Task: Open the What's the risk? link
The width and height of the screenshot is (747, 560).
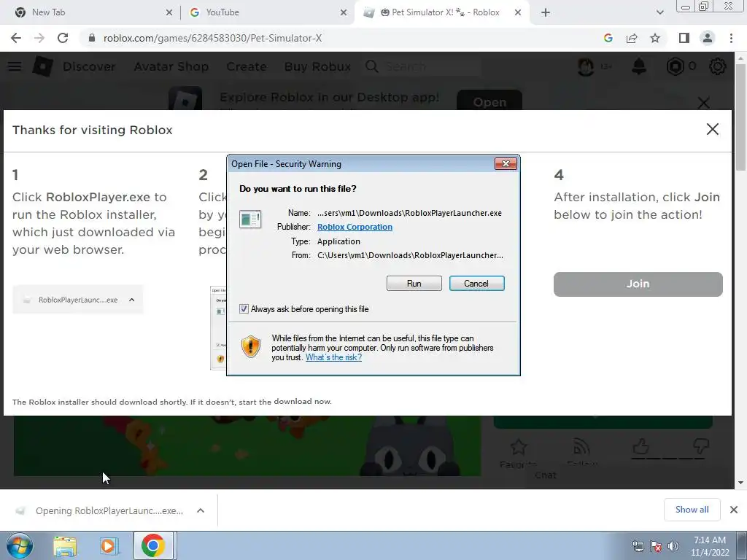Action: point(333,357)
